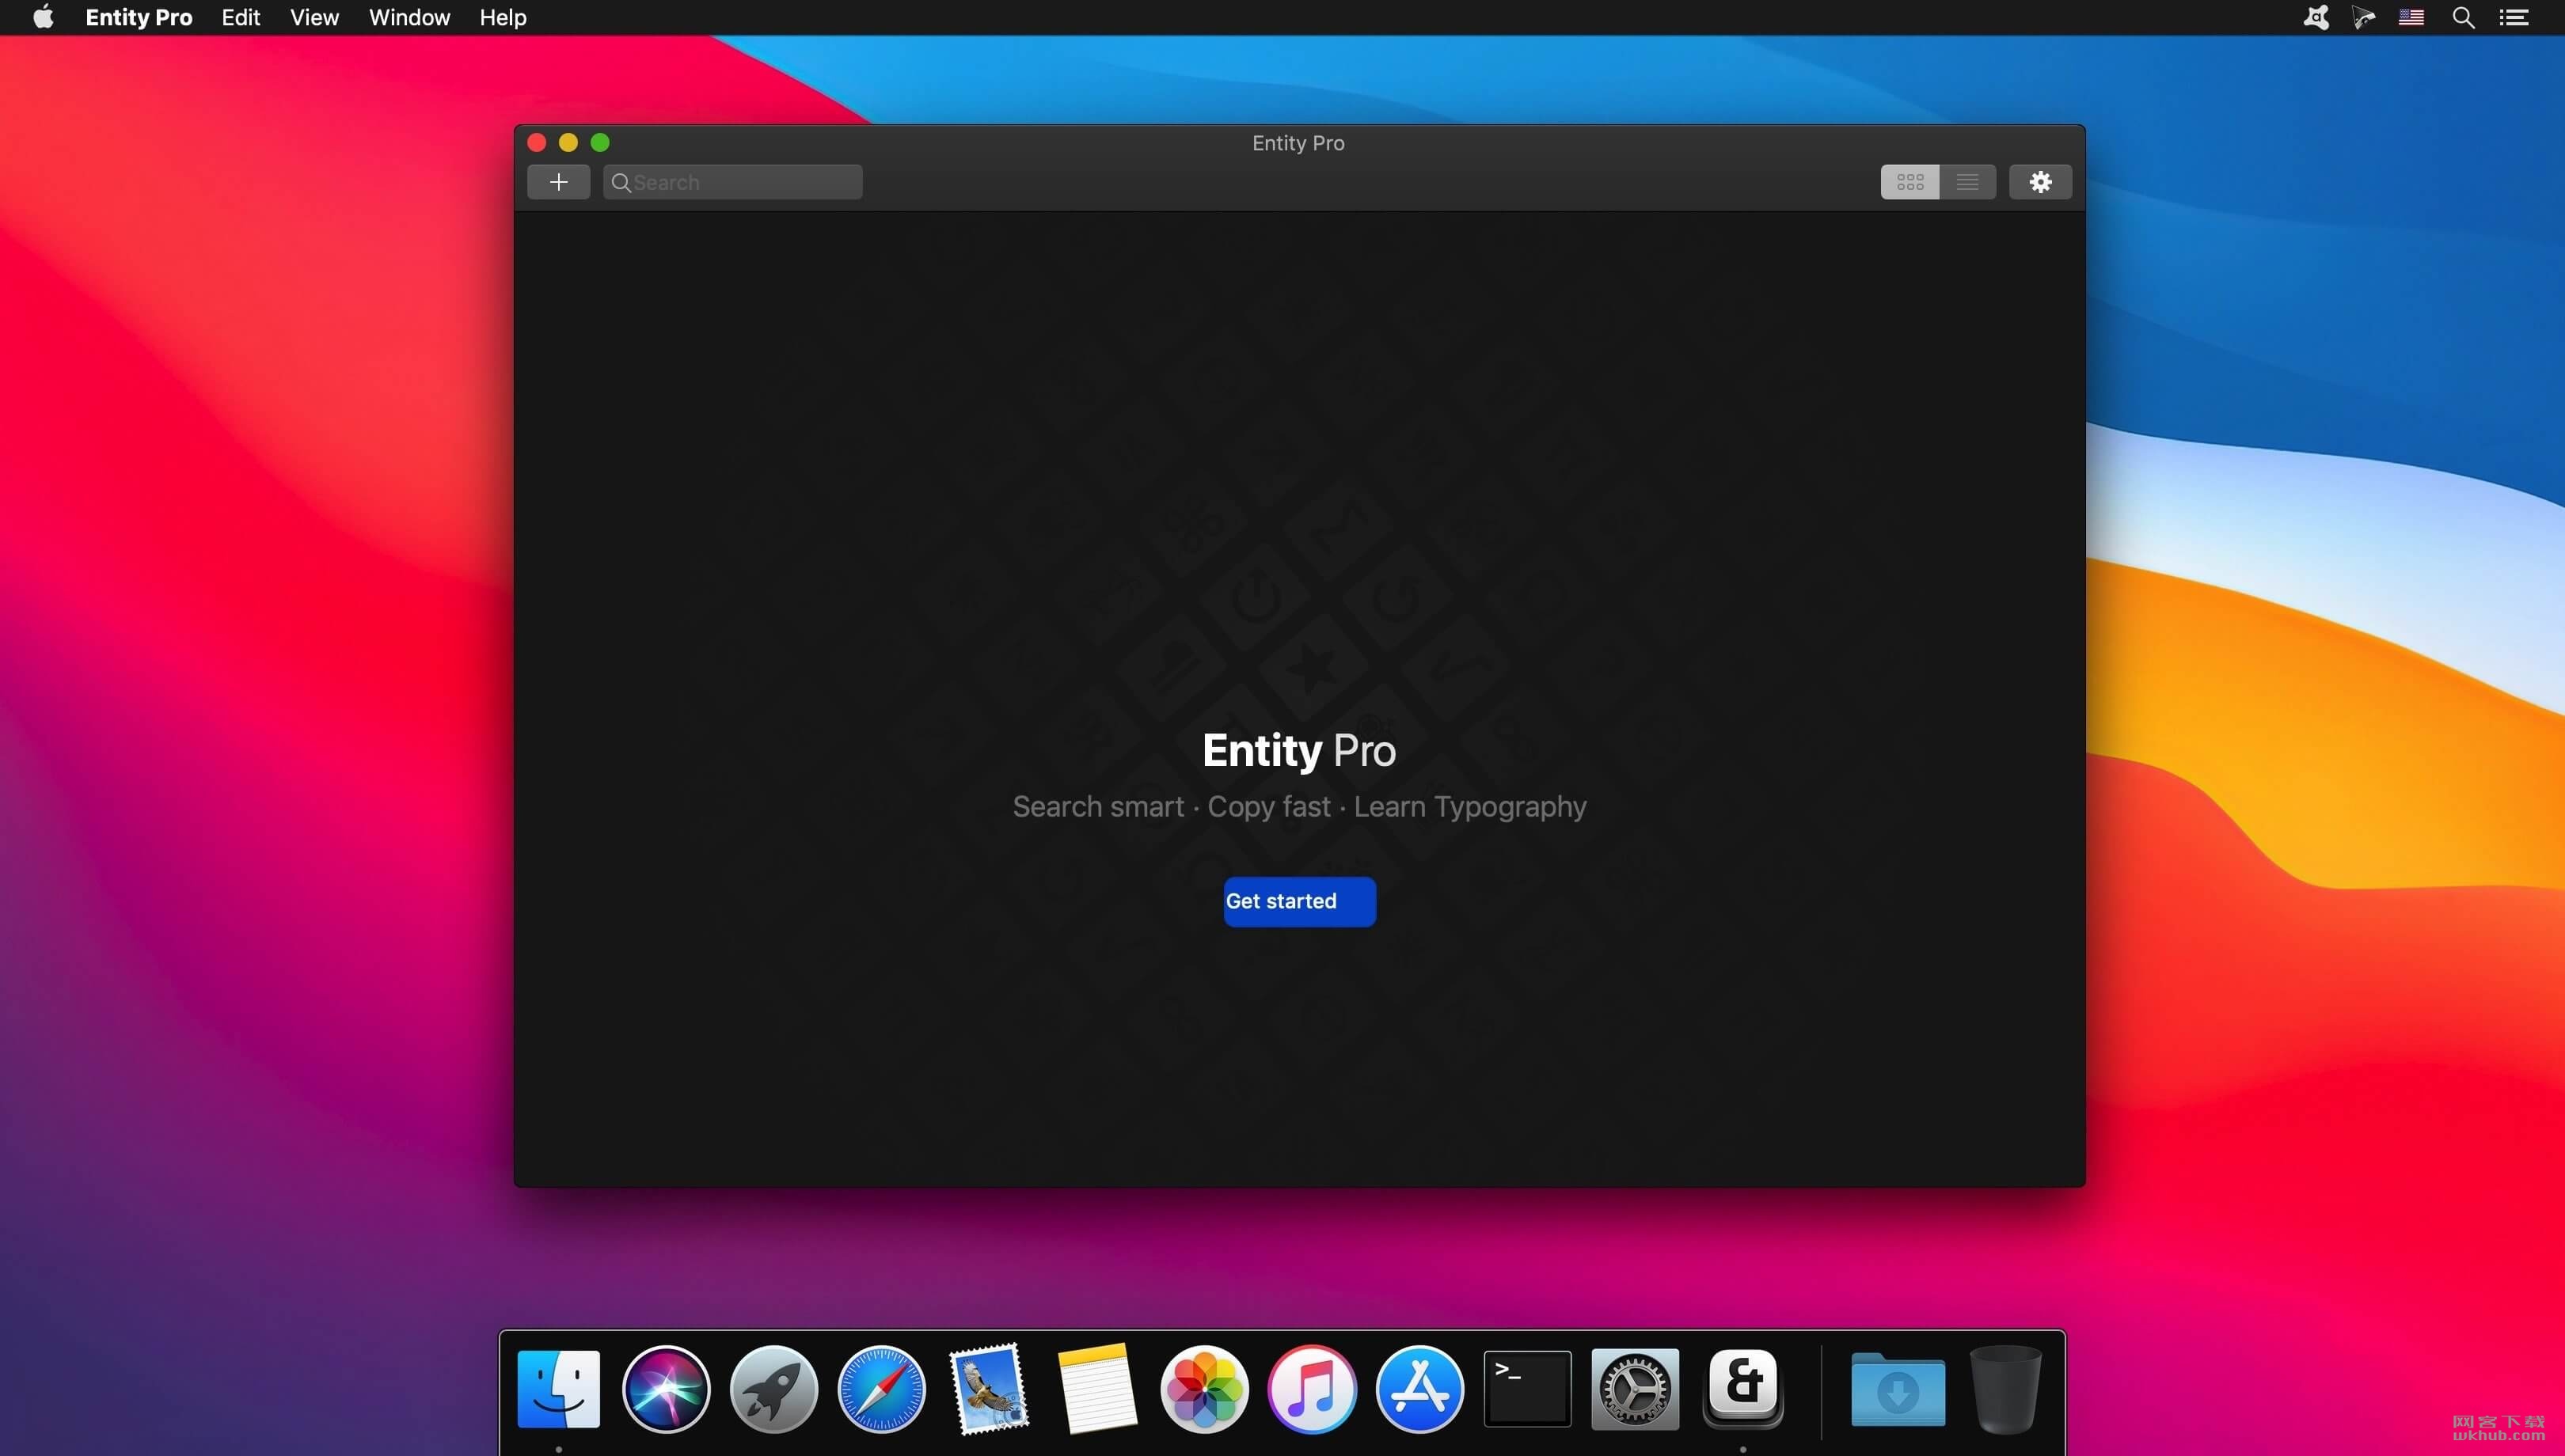Open the Entity Pro app menu

(139, 17)
